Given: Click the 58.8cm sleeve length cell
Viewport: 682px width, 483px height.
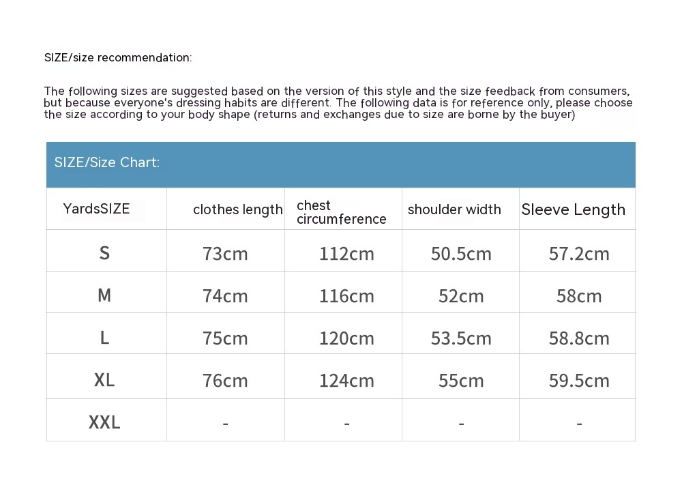Looking at the screenshot, I should [579, 338].
